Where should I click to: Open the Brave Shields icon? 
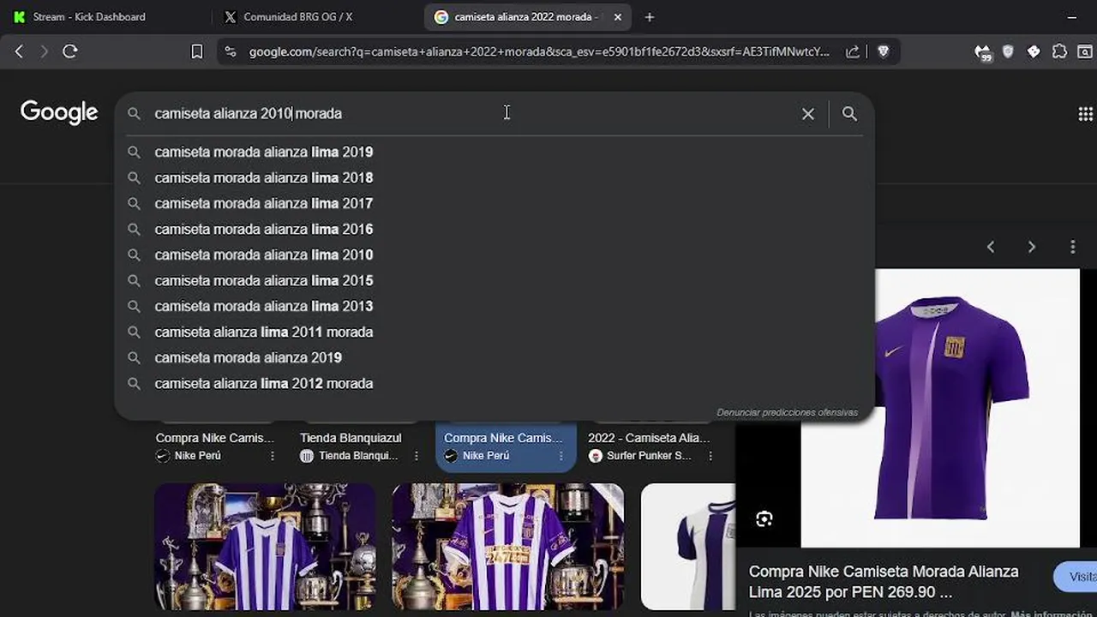tap(884, 51)
